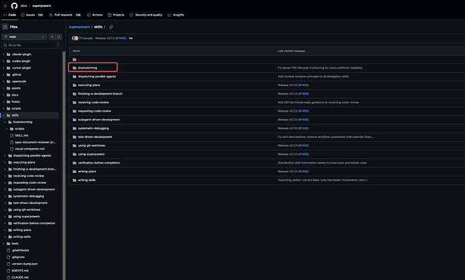
Task: Select spec-document-reviewer file in the tree
Action: tap(35, 142)
